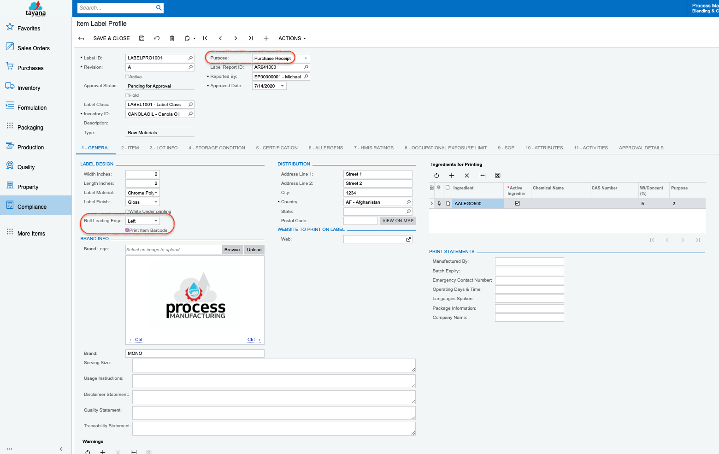Open Purchases cart icon
The height and width of the screenshot is (454, 719).
click(x=10, y=66)
